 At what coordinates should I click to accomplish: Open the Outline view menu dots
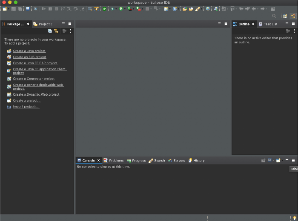pyautogui.click(x=294, y=31)
